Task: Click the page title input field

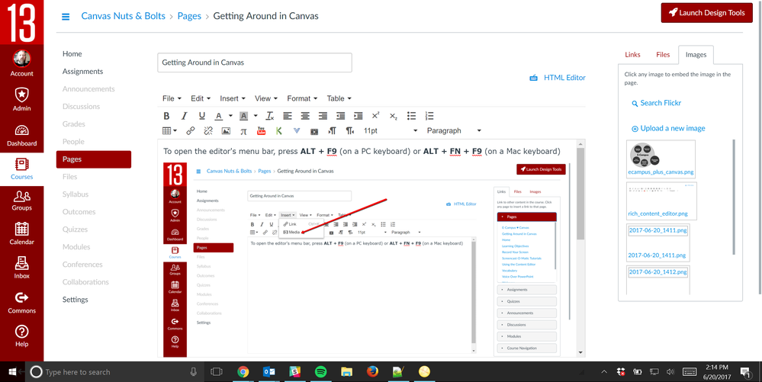Action: click(255, 63)
